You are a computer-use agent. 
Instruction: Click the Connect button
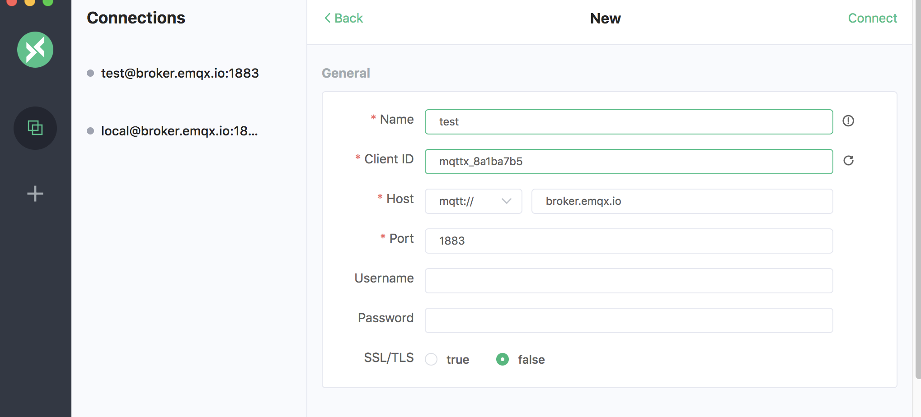click(x=872, y=18)
